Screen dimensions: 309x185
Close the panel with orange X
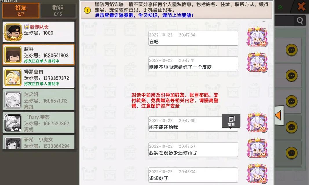(301, 6)
